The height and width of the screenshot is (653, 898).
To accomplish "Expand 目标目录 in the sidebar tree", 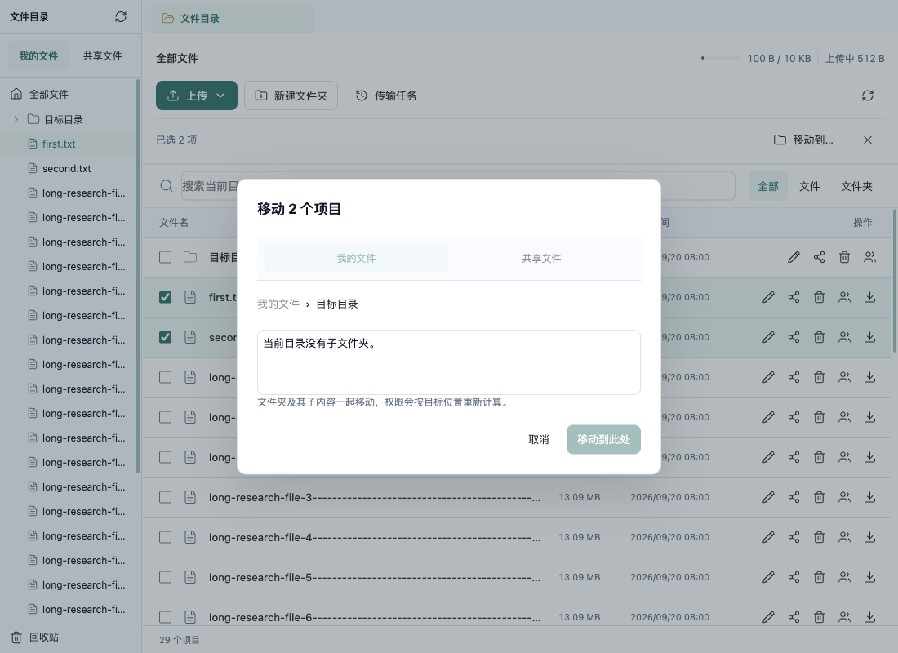I will point(16,119).
